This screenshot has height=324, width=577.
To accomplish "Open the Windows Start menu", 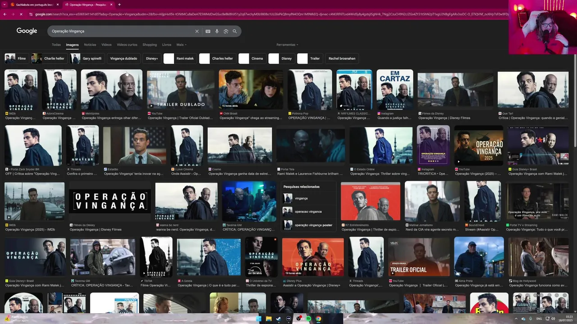I will click(258, 319).
